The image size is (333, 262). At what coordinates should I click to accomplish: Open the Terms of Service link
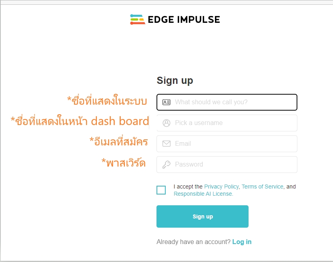262,187
